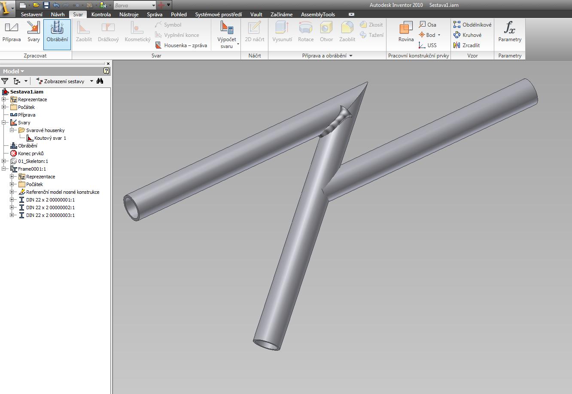572x394 pixels.
Task: Expand the Příprava a obrábění panel dropdown
Action: click(350, 56)
